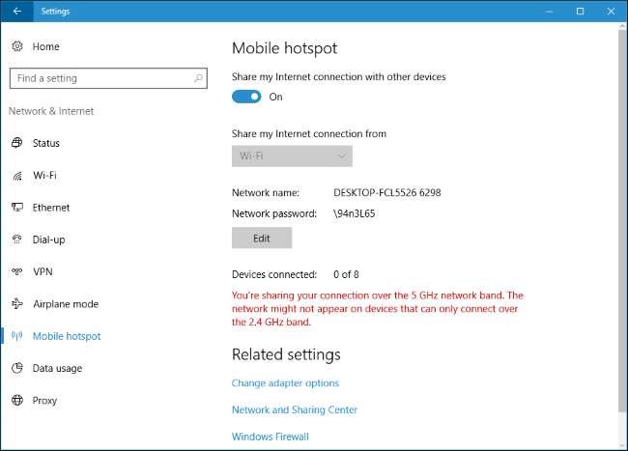
Task: Click the VPN icon
Action: click(x=16, y=271)
